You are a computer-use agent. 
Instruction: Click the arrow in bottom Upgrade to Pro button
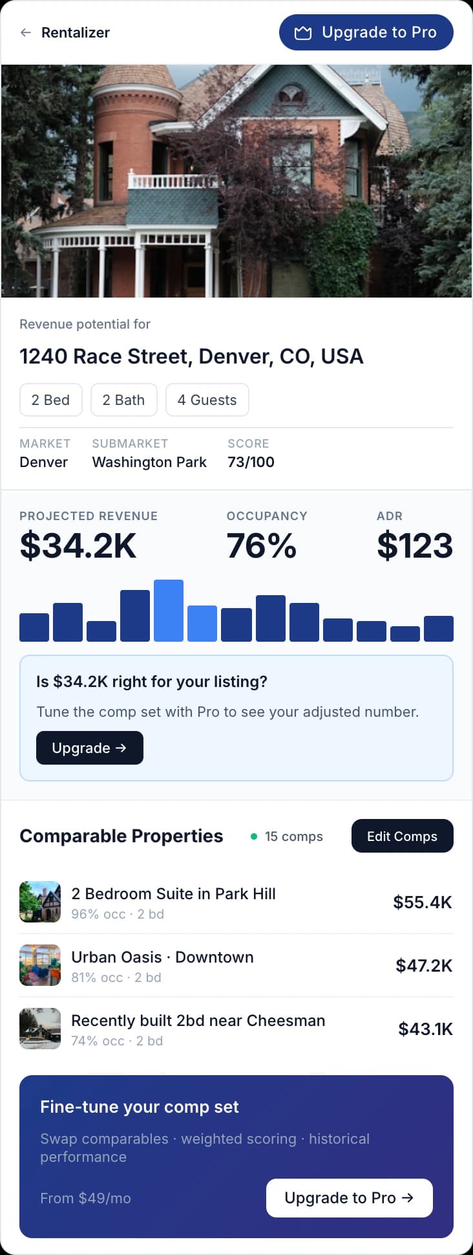coord(407,1197)
